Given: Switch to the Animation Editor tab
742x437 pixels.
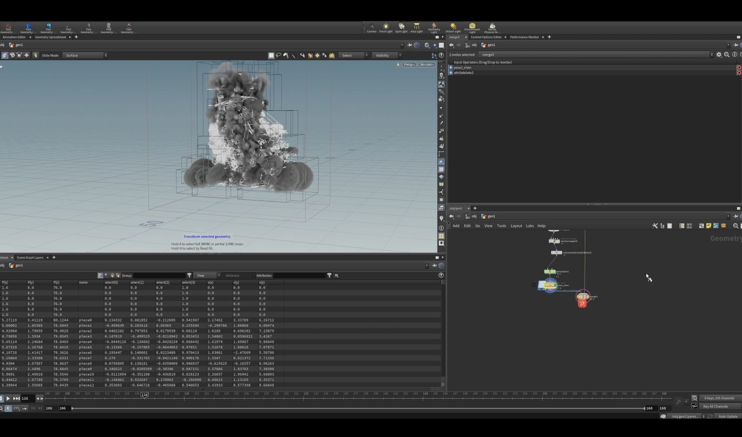Looking at the screenshot, I should [14, 37].
